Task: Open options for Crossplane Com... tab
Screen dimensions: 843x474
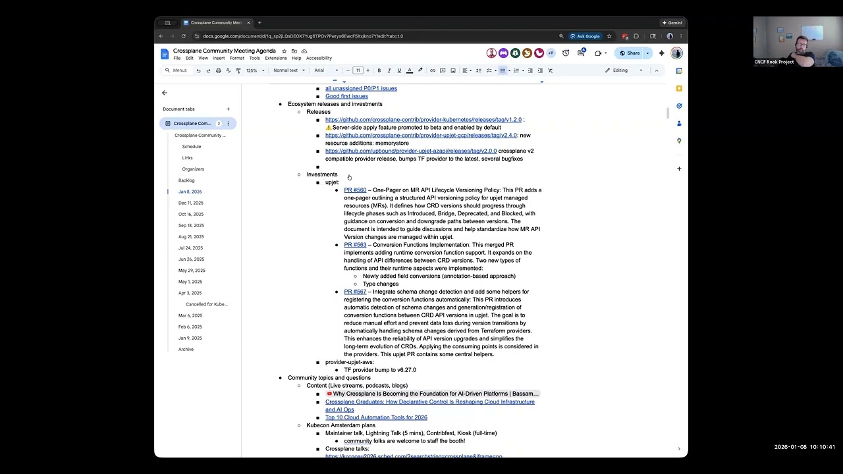Action: [x=228, y=124]
